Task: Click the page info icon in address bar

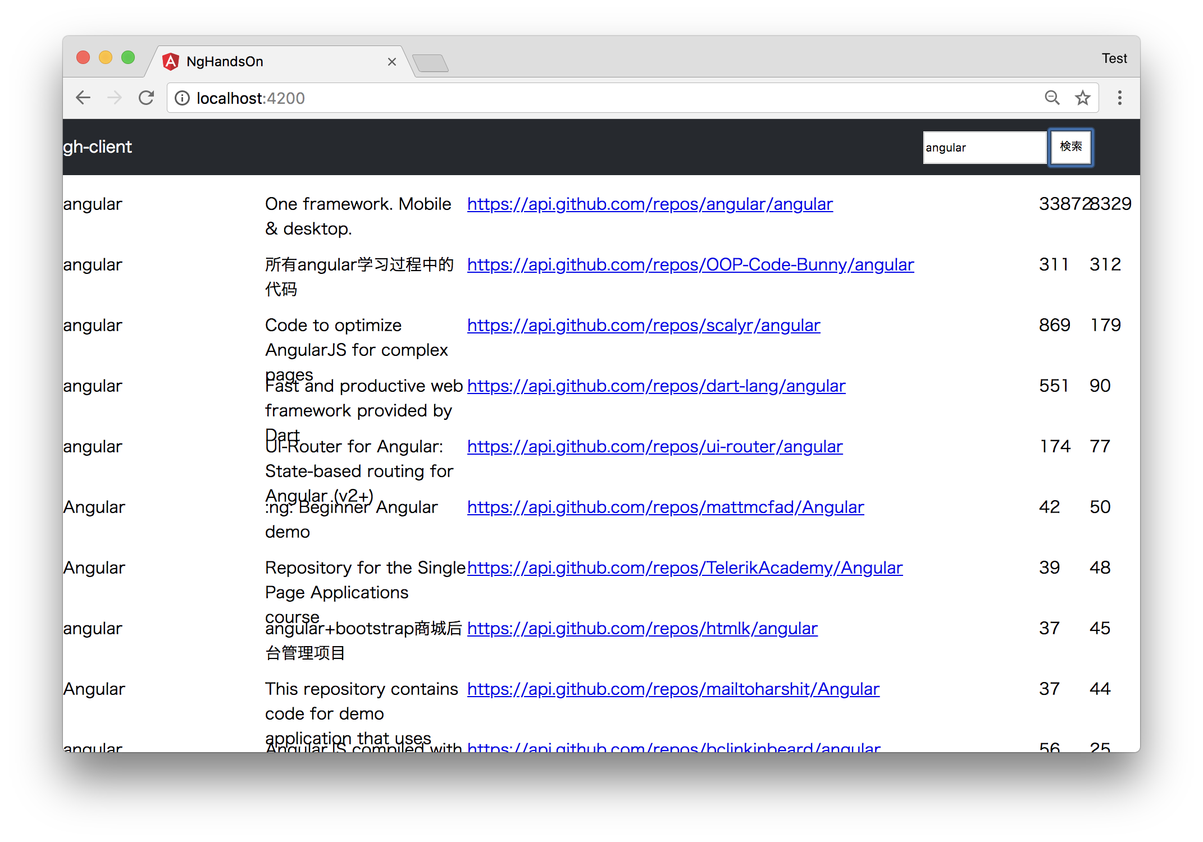Action: pyautogui.click(x=182, y=98)
